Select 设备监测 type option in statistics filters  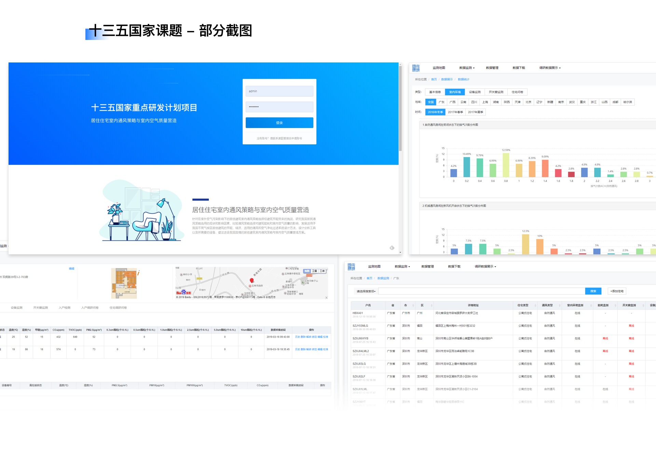click(x=475, y=92)
